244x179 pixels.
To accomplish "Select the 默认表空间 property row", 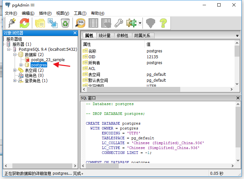I will point(158,80).
